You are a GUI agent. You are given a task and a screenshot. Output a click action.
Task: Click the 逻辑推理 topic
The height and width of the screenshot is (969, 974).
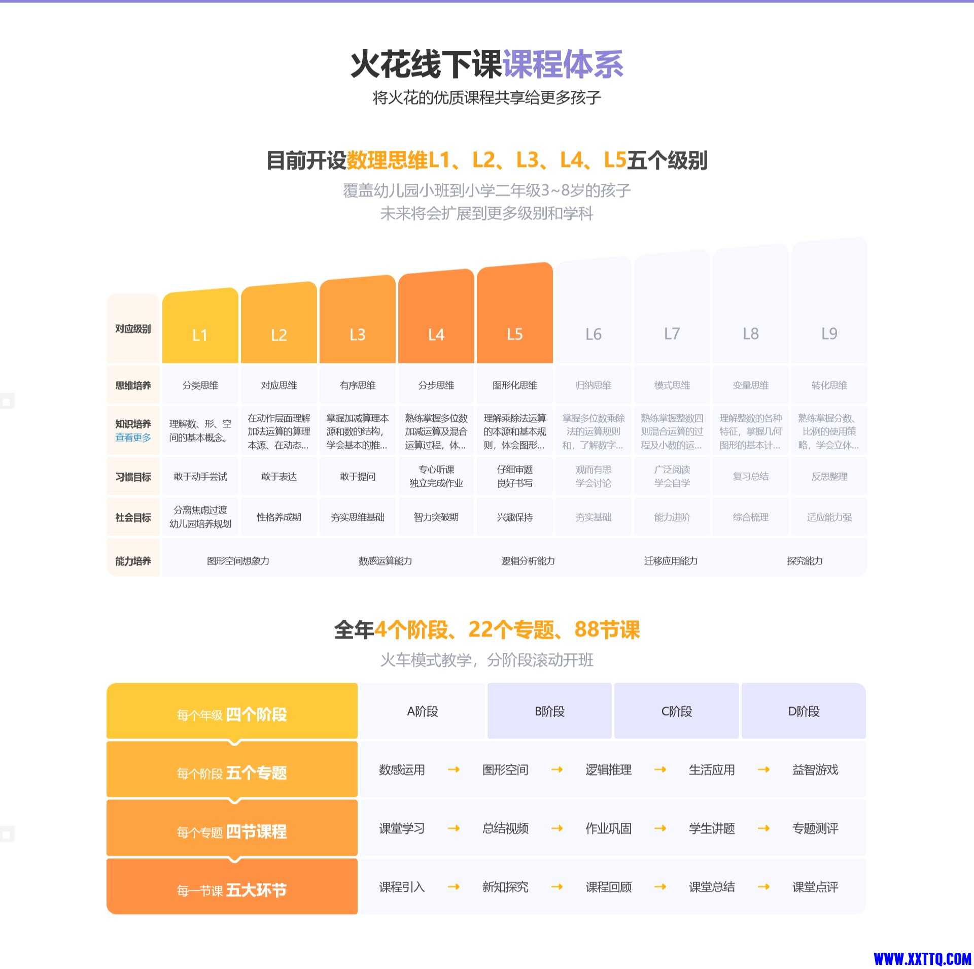[609, 770]
